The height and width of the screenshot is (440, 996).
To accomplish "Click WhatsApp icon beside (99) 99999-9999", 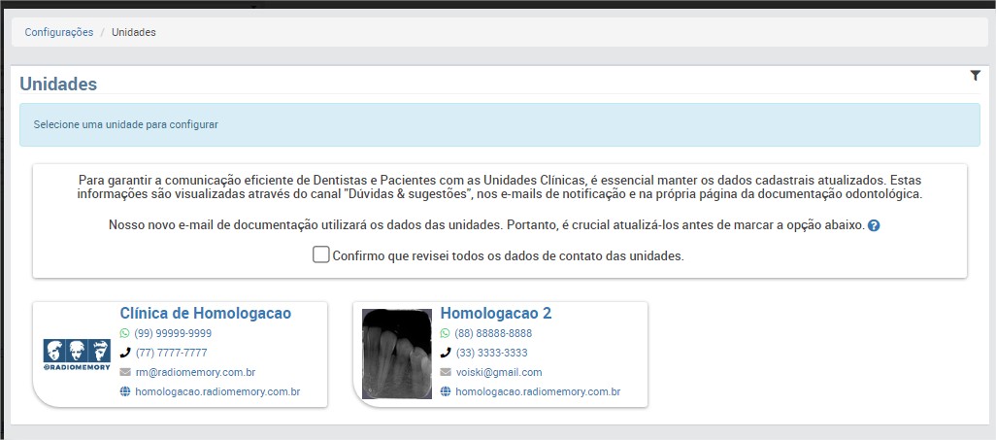I will pos(124,333).
